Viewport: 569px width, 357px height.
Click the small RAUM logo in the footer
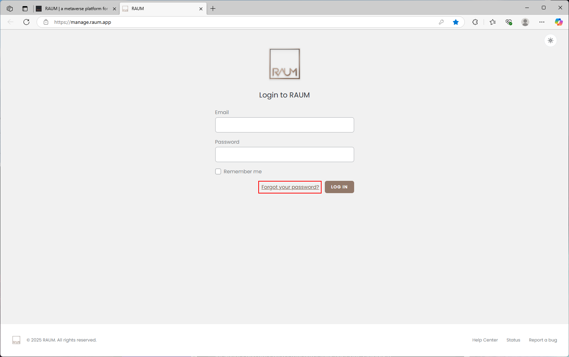click(16, 340)
